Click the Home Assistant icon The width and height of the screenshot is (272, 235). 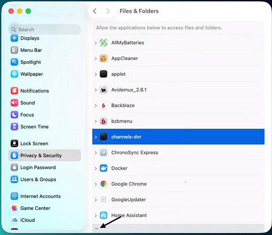tap(104, 215)
